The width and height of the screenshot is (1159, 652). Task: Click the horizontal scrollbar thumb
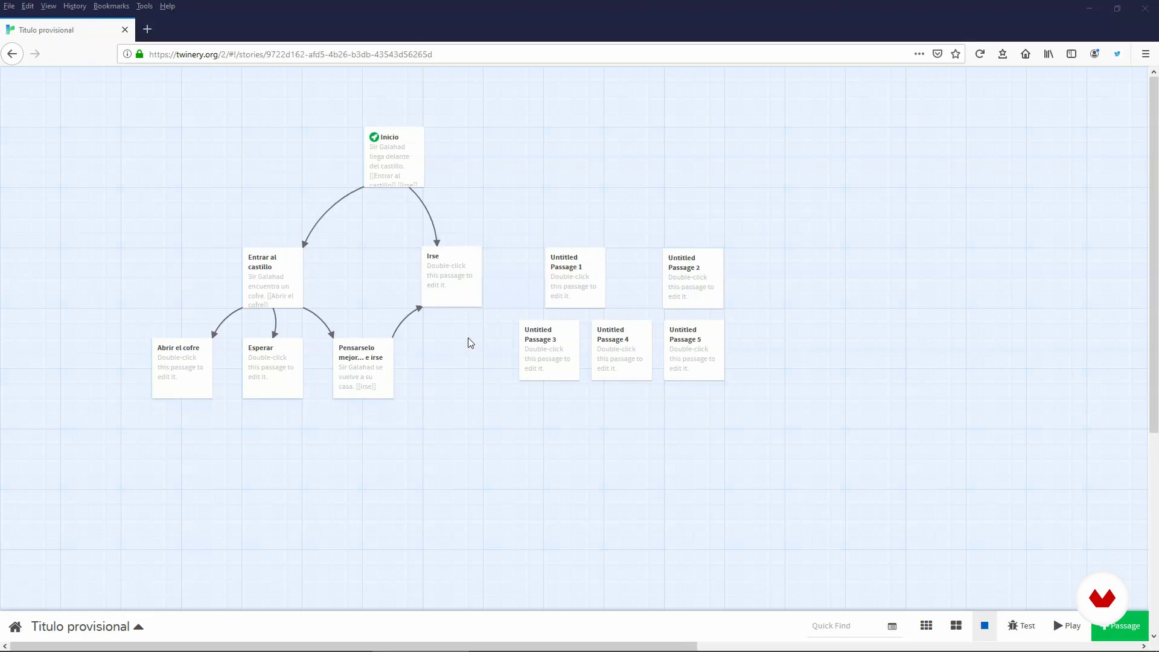[354, 646]
